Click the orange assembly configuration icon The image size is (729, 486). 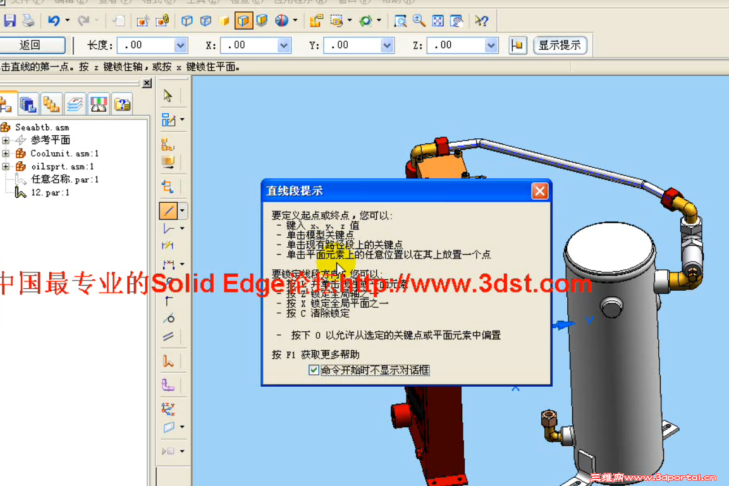click(317, 20)
